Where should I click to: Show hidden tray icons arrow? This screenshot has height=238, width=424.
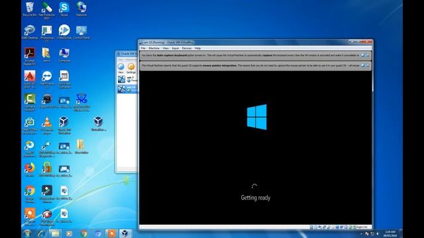coord(361,233)
